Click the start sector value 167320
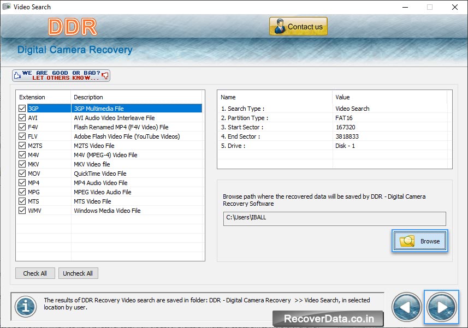The image size is (468, 328). pyautogui.click(x=345, y=127)
